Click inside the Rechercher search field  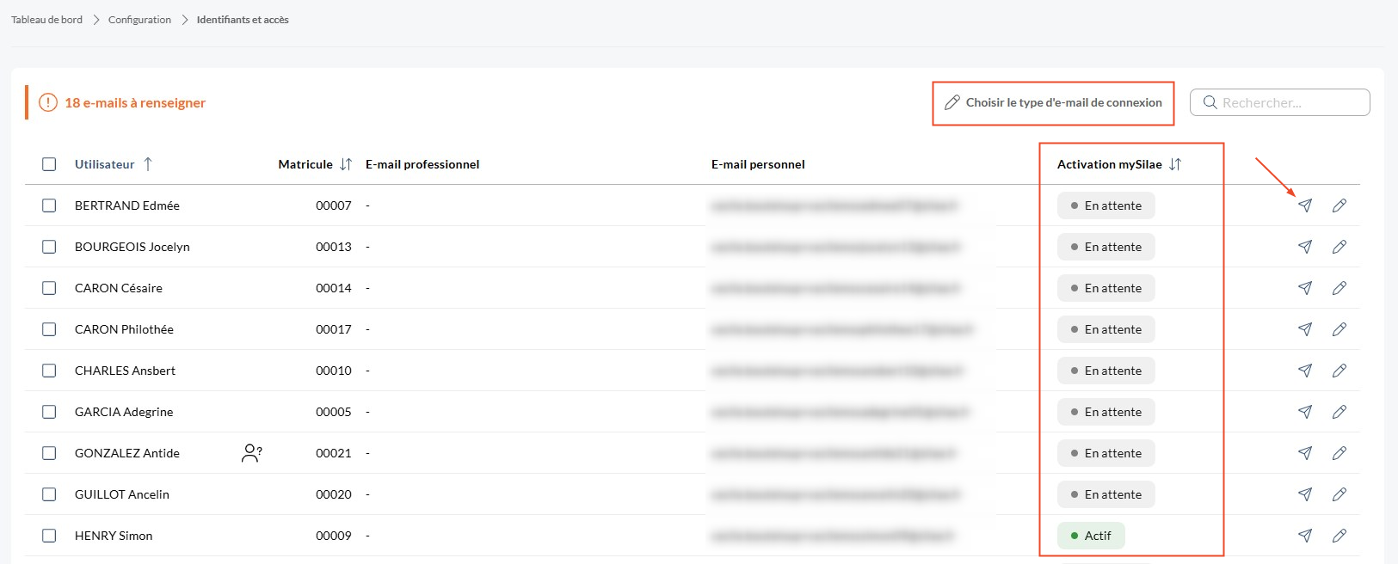coord(1280,102)
